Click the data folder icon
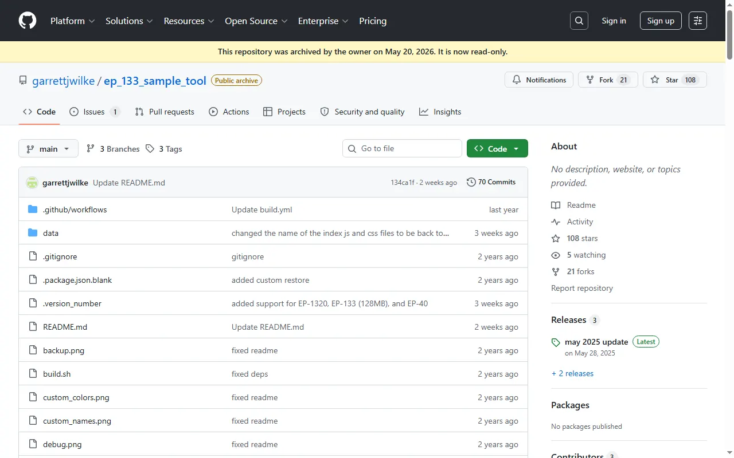The height and width of the screenshot is (458, 734). point(33,233)
